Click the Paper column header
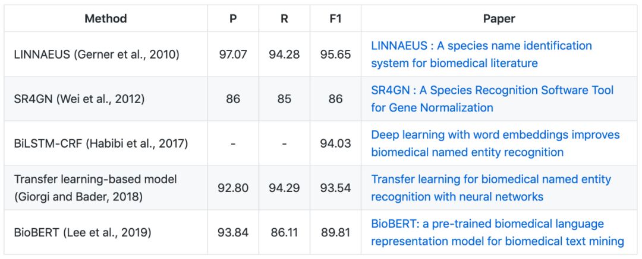The image size is (642, 259). click(x=499, y=18)
